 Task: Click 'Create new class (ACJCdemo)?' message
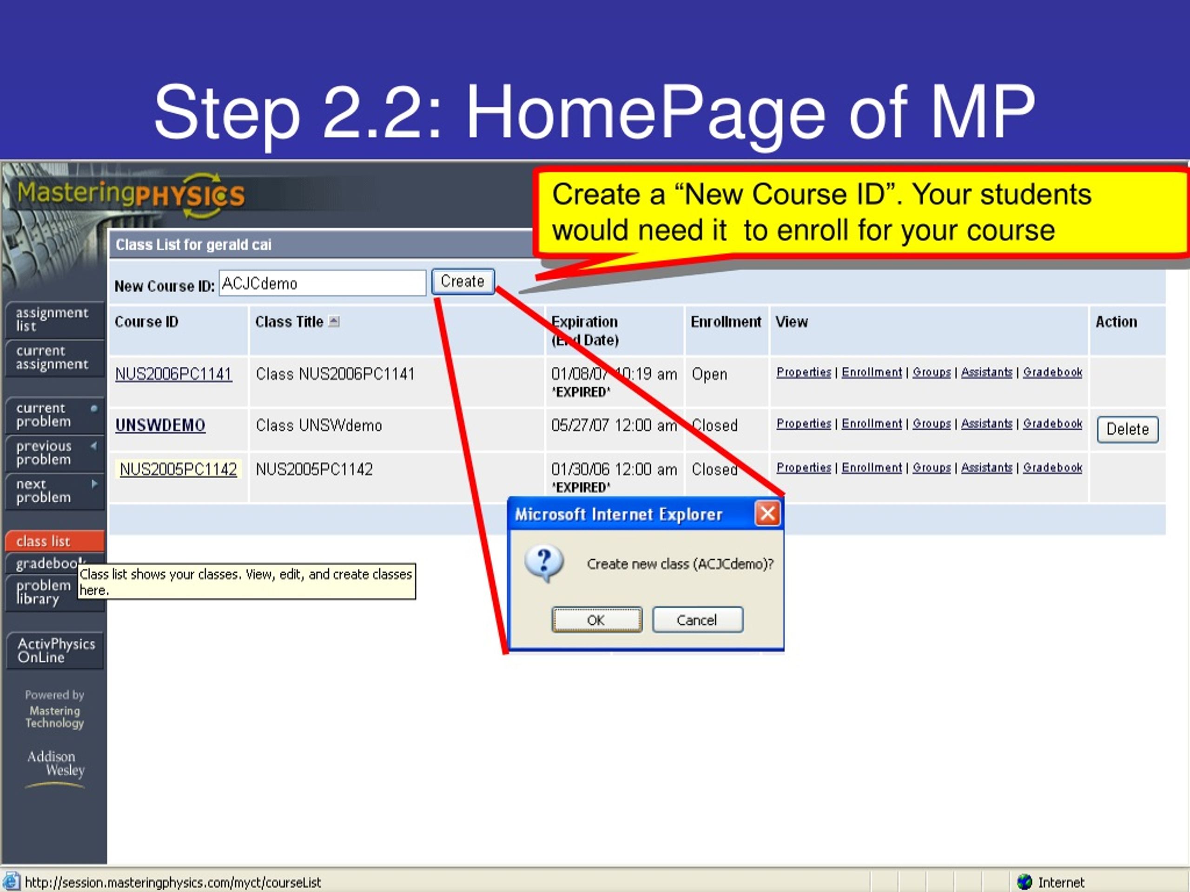(680, 564)
